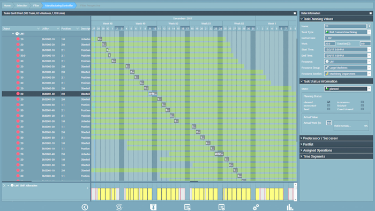Expand the Predecessor / Successor section
This screenshot has width=375, height=211.
[336, 138]
